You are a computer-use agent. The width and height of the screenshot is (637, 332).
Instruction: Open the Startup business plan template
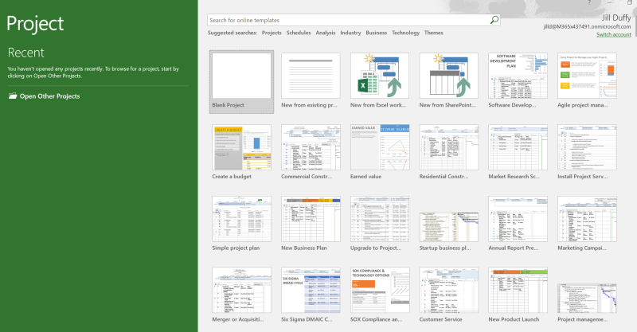tap(449, 227)
